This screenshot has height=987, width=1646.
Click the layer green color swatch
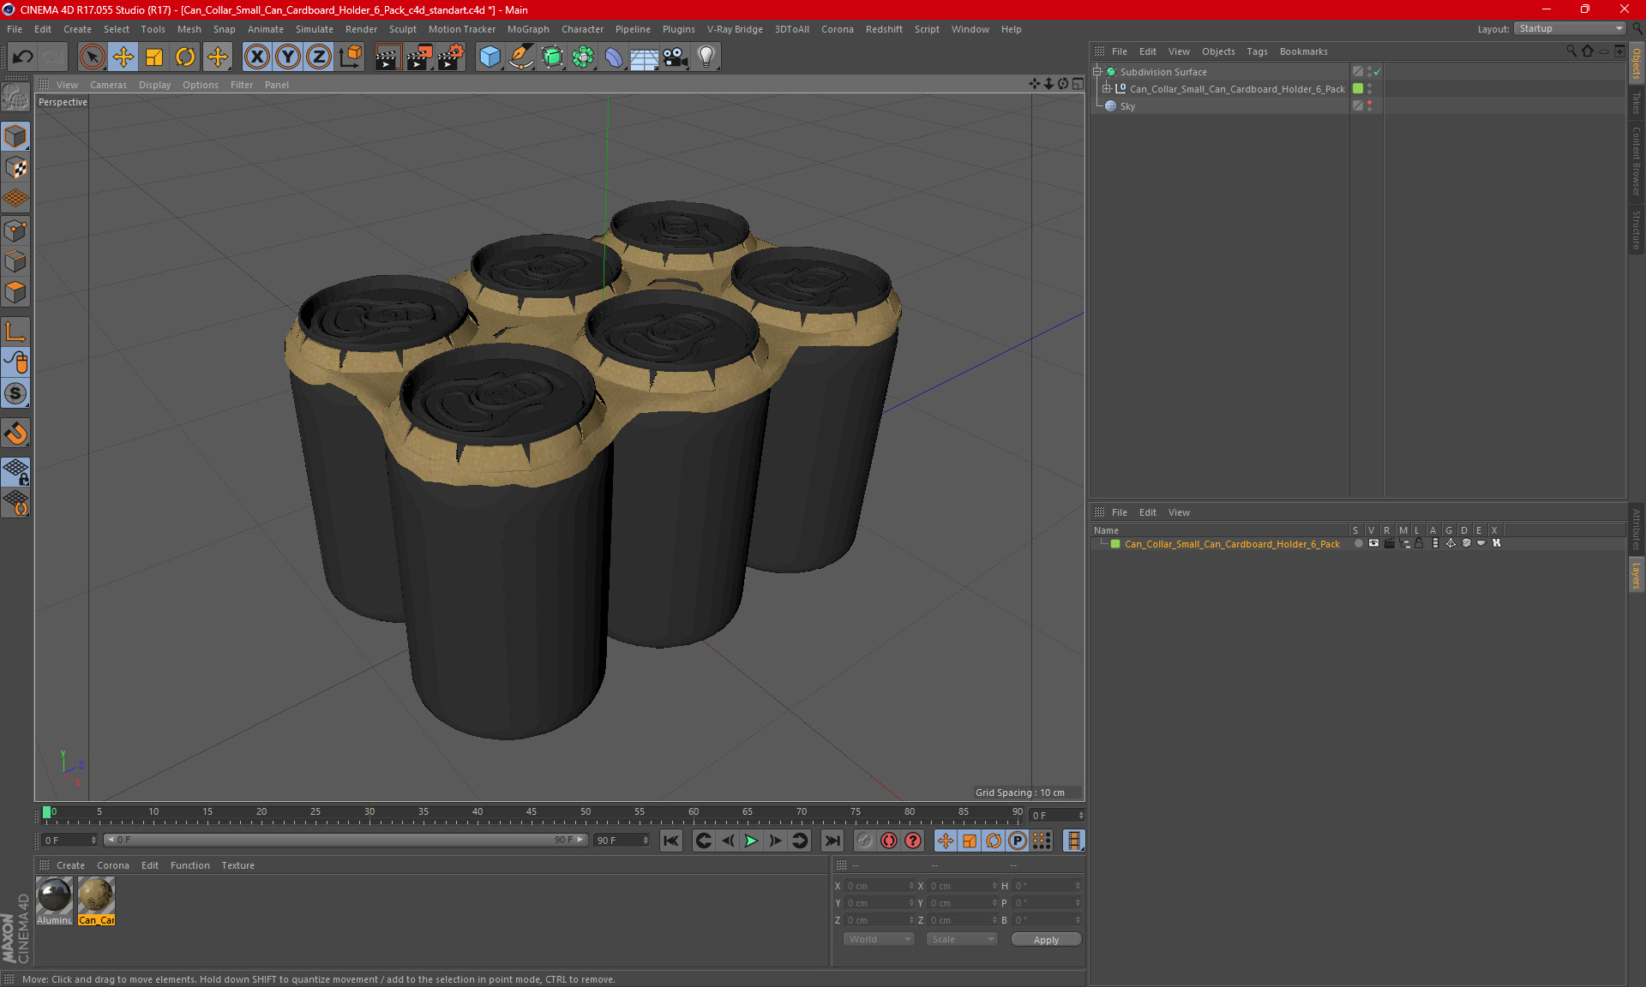click(x=1115, y=544)
